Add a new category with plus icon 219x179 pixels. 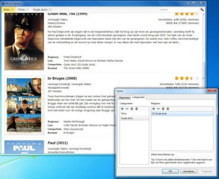[x=122, y=109]
